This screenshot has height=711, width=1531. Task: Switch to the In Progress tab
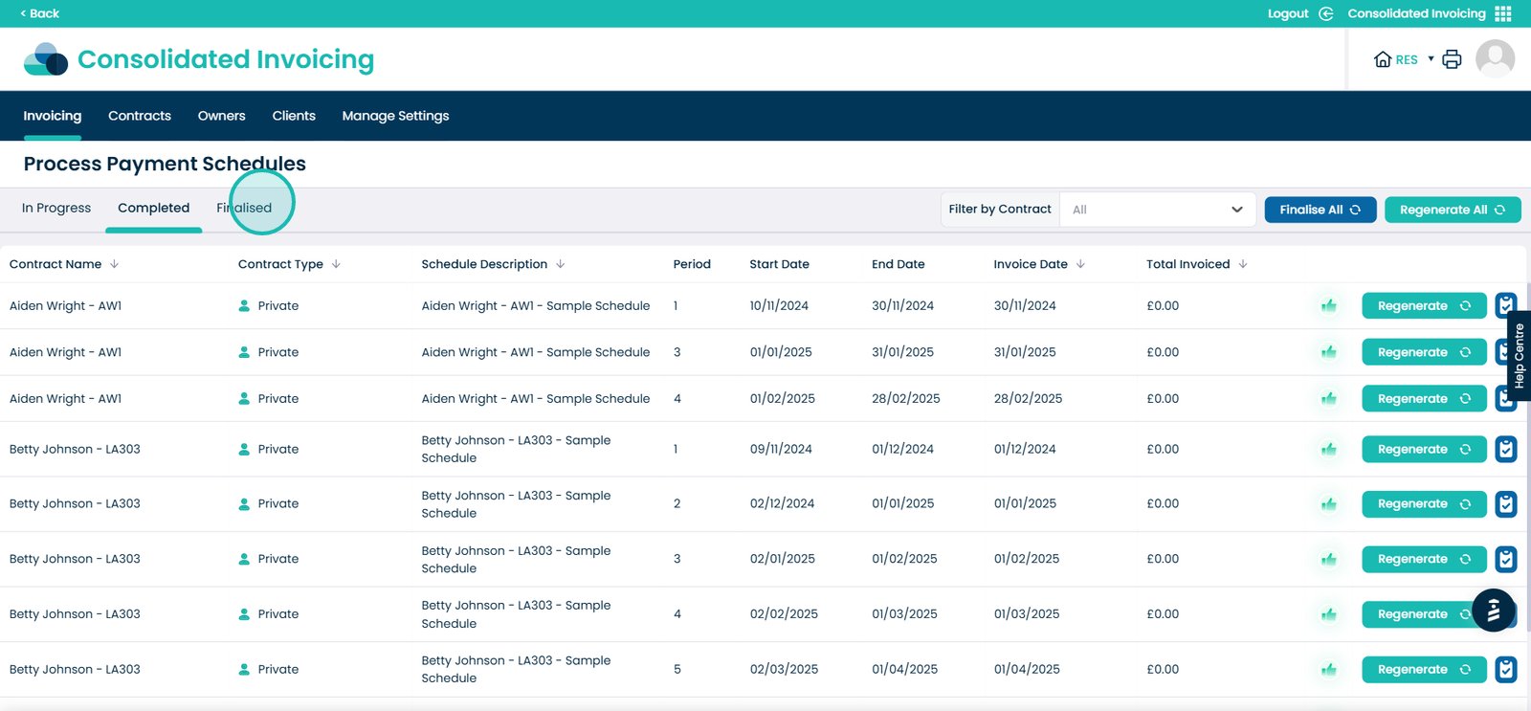click(56, 208)
